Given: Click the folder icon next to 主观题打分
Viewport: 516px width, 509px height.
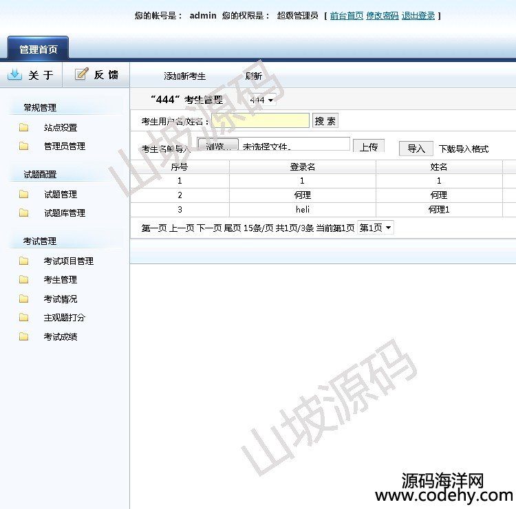Looking at the screenshot, I should [23, 317].
